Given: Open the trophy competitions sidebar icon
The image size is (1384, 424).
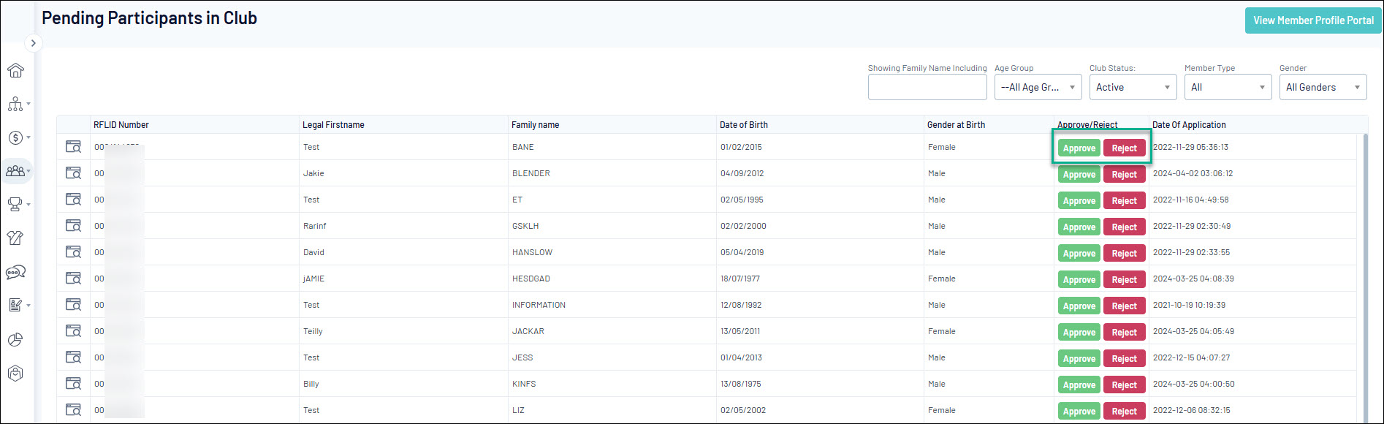Looking at the screenshot, I should [15, 205].
